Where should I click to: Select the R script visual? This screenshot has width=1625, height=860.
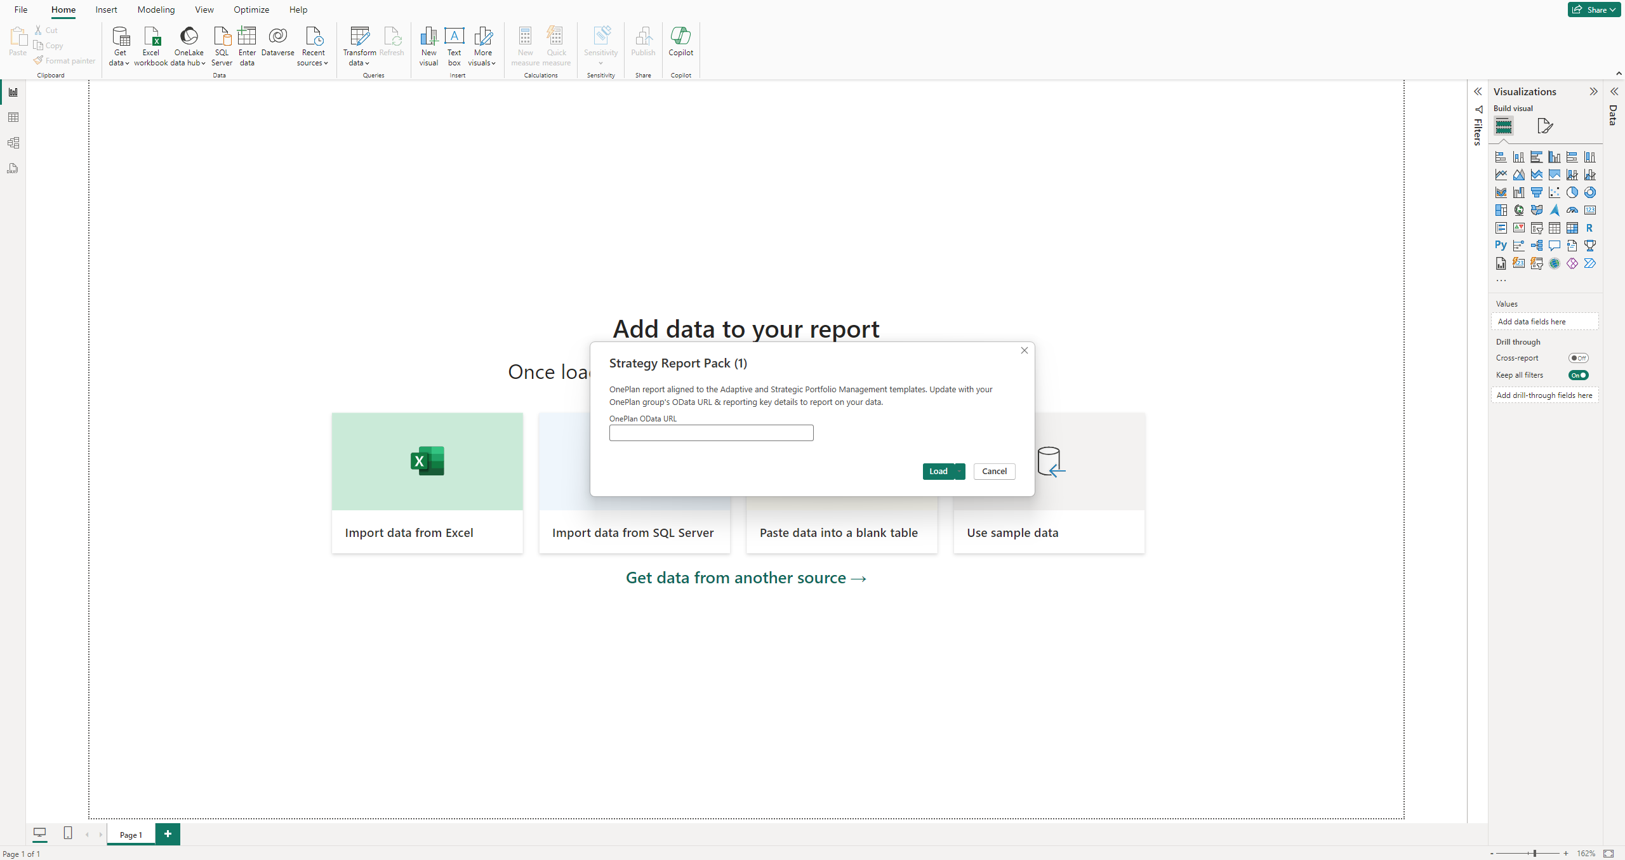coord(1589,228)
